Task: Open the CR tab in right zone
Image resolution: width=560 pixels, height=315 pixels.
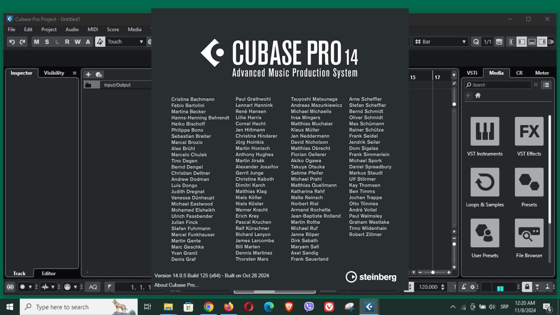Action: point(519,73)
